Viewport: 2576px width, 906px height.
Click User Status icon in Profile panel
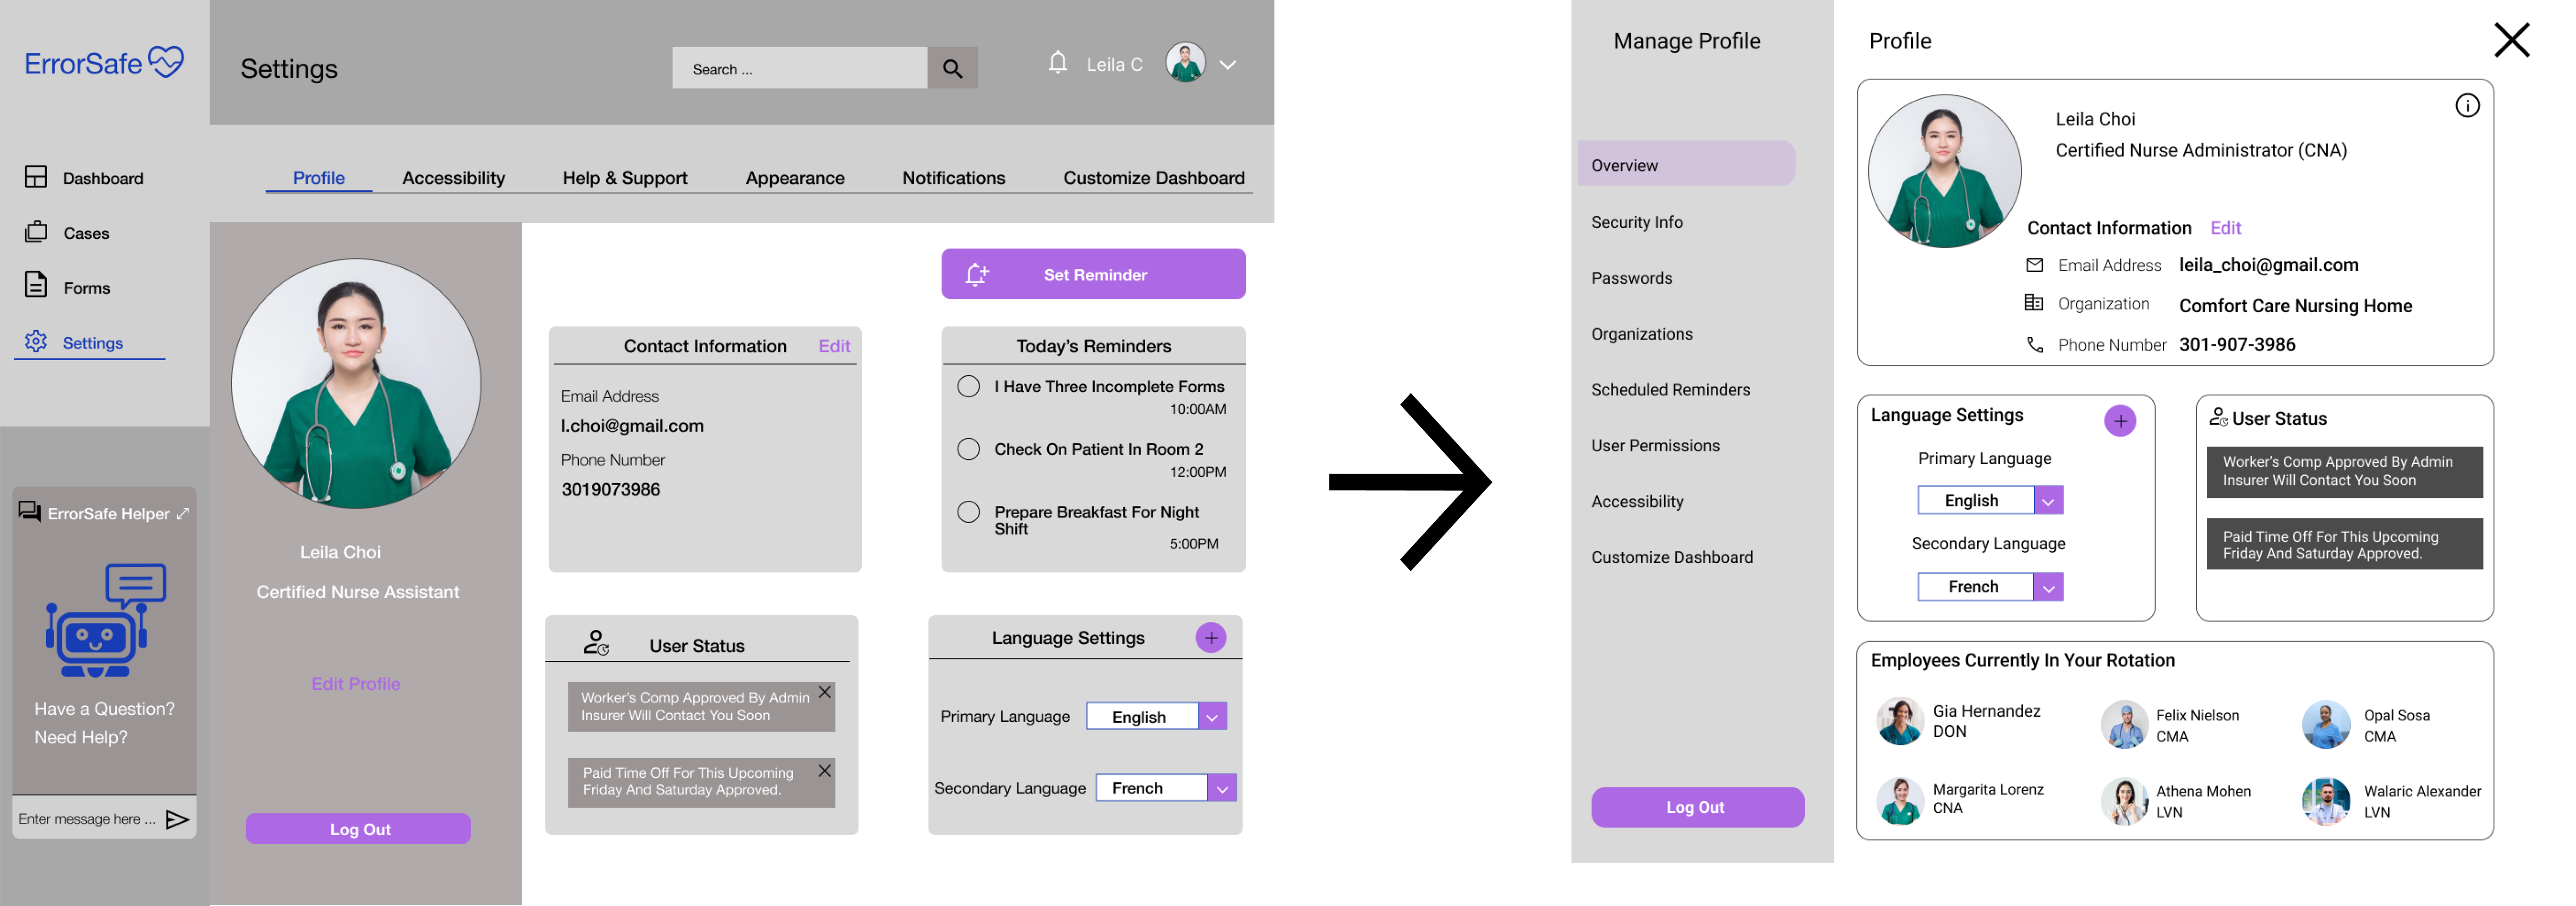tap(2218, 417)
